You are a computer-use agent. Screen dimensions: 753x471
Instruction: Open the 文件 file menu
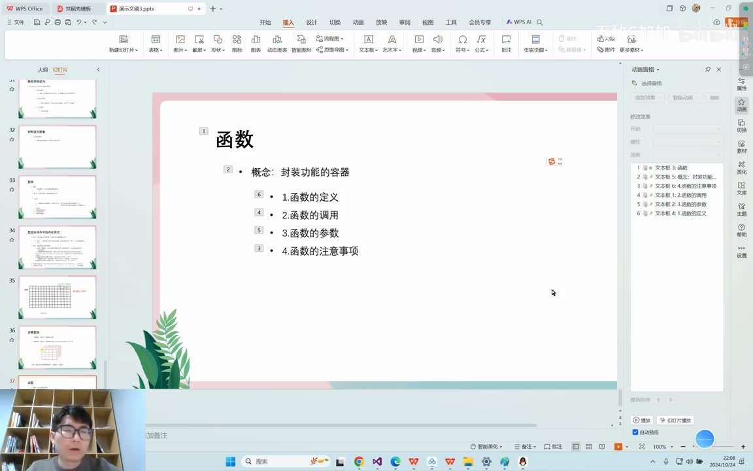tap(16, 22)
